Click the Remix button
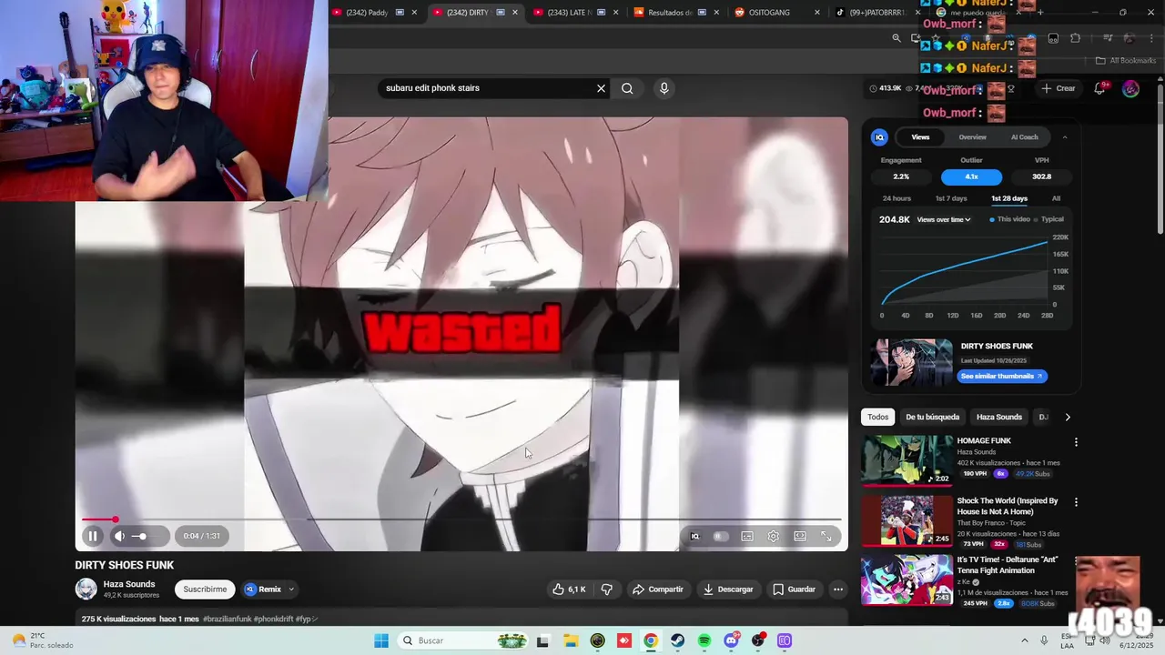Viewport: 1165px width, 655px height. click(263, 589)
